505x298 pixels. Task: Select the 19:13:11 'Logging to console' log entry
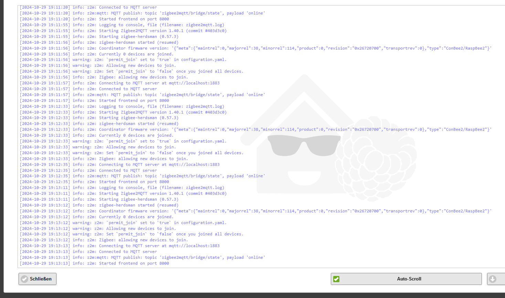[x=122, y=188]
